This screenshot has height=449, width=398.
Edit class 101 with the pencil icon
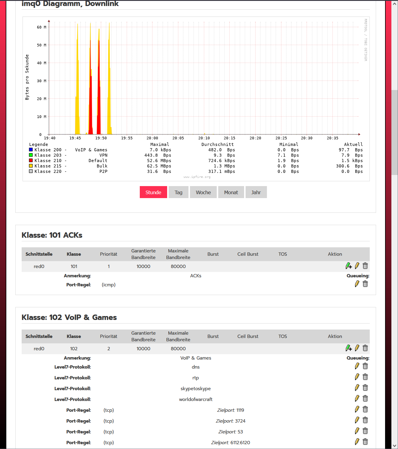357,266
